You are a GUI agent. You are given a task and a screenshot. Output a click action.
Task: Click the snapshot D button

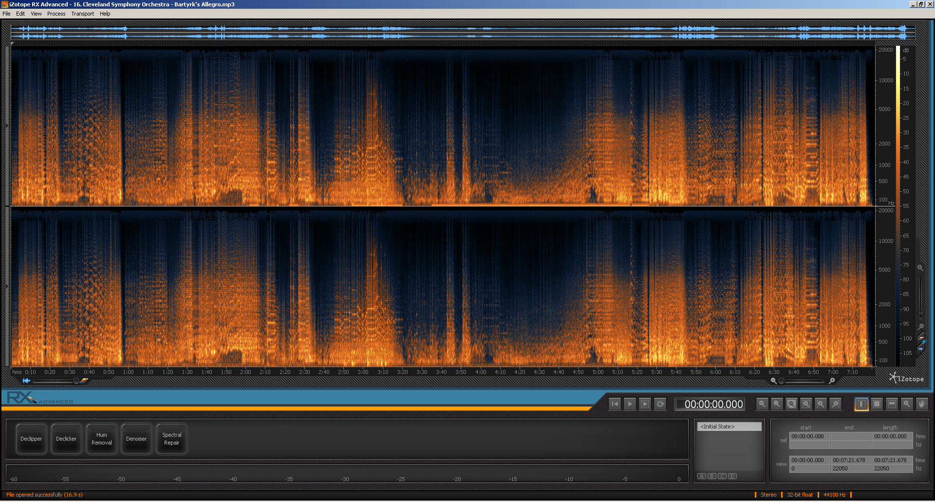pos(732,476)
